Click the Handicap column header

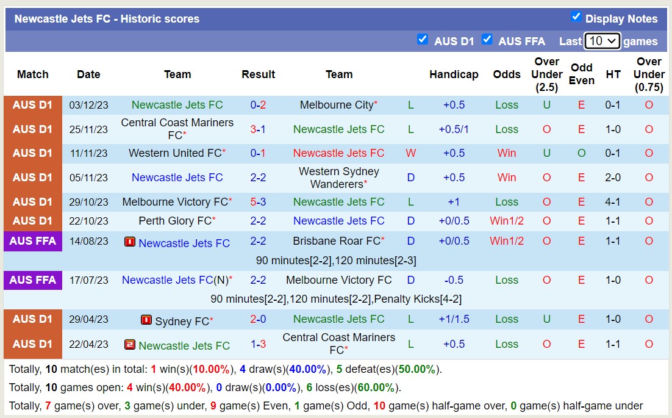tap(454, 74)
